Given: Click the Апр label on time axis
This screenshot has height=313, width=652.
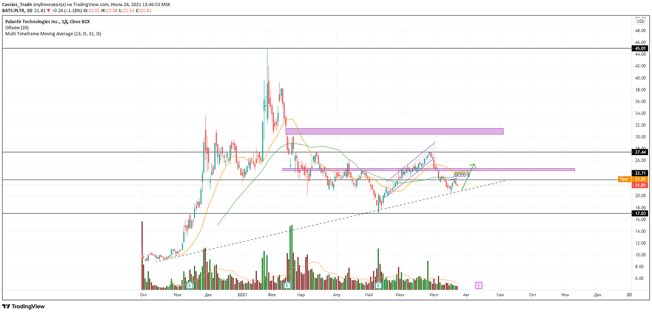Looking at the screenshot, I should (337, 295).
